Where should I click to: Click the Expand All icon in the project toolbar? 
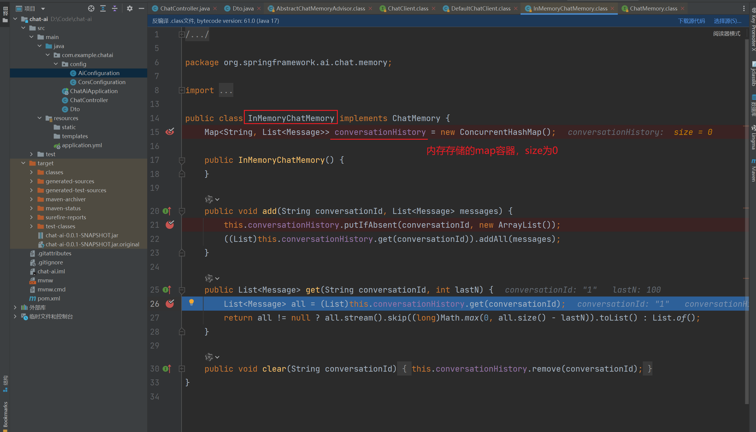point(103,8)
